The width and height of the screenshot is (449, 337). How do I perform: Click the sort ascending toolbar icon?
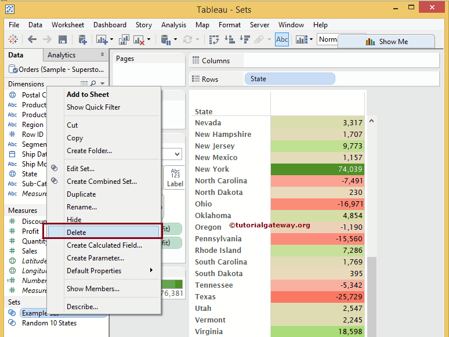pyautogui.click(x=230, y=39)
